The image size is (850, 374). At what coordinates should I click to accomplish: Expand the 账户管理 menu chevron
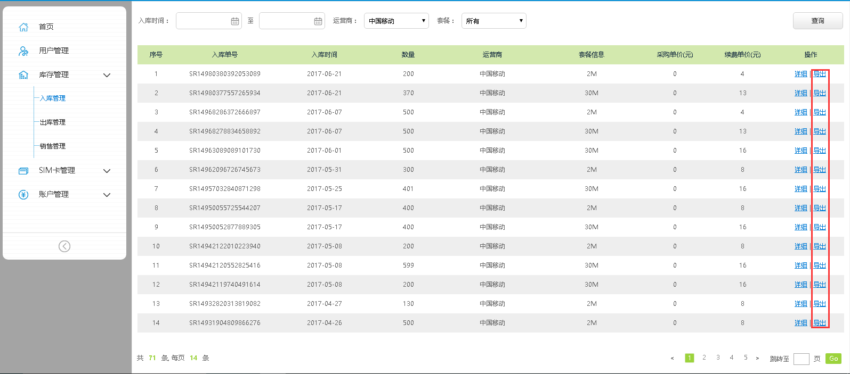[107, 195]
